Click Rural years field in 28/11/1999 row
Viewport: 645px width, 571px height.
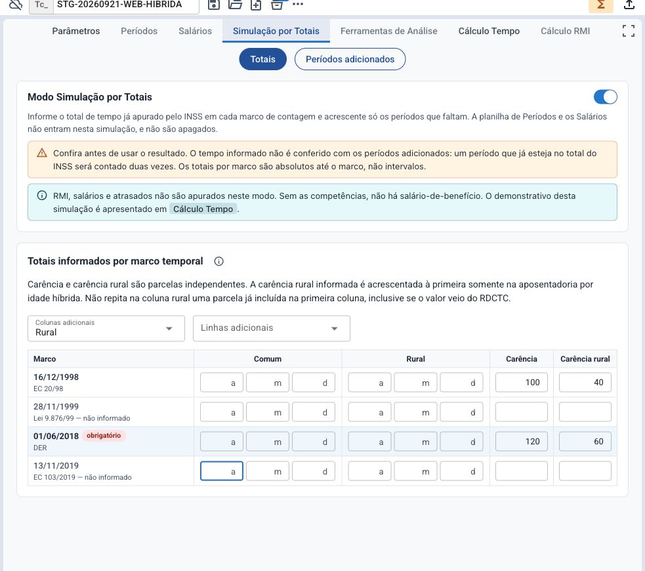(369, 412)
